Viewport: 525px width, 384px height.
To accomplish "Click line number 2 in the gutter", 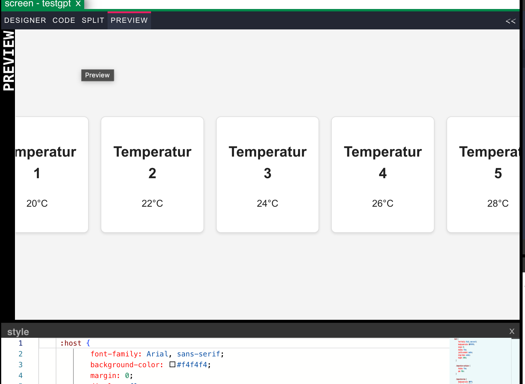I will pos(20,354).
